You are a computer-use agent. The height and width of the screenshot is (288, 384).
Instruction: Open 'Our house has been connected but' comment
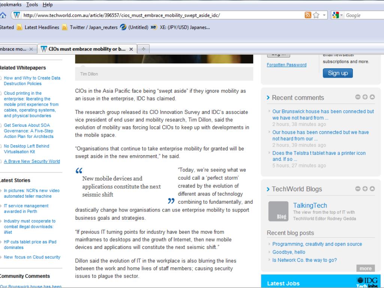[x=321, y=135]
